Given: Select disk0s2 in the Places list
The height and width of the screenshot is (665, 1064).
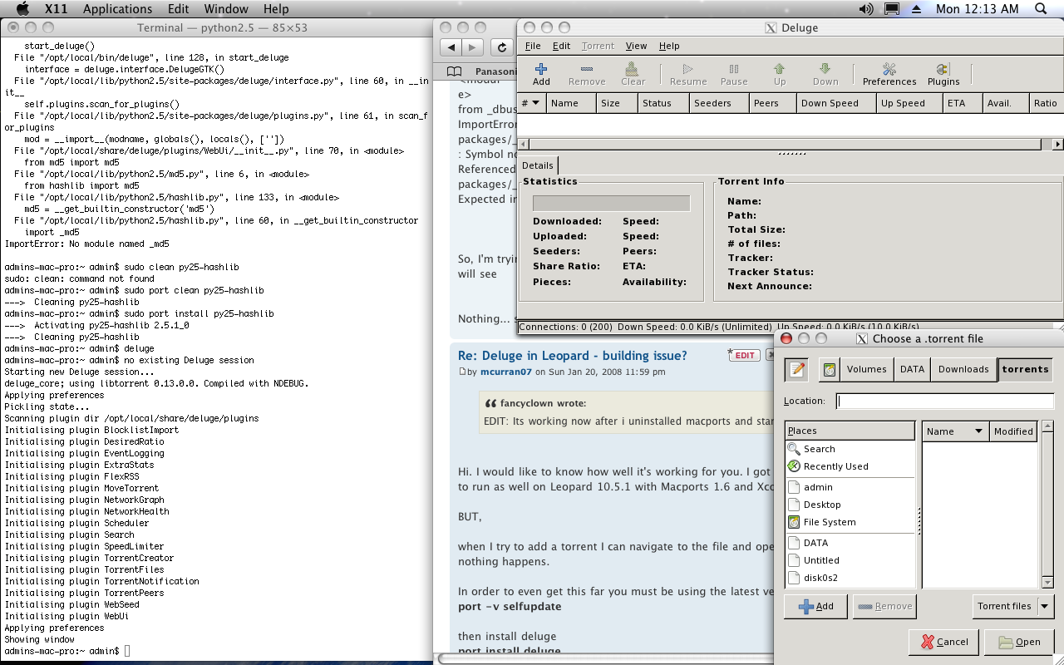Looking at the screenshot, I should click(850, 578).
